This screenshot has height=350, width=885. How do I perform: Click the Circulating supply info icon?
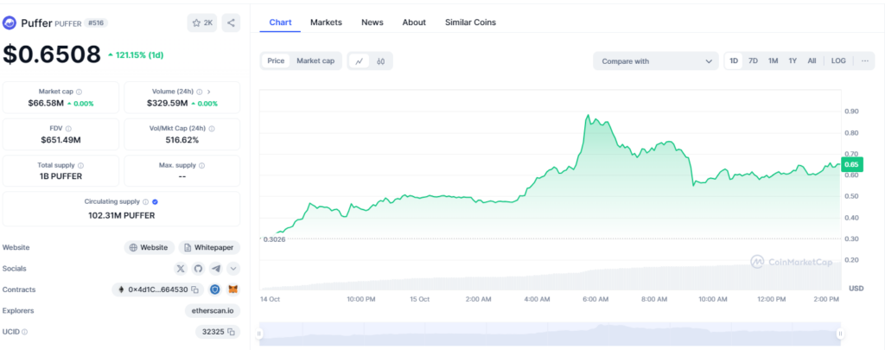[x=145, y=201]
